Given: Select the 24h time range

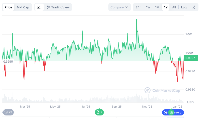Looking at the screenshot, I should tap(138, 7).
